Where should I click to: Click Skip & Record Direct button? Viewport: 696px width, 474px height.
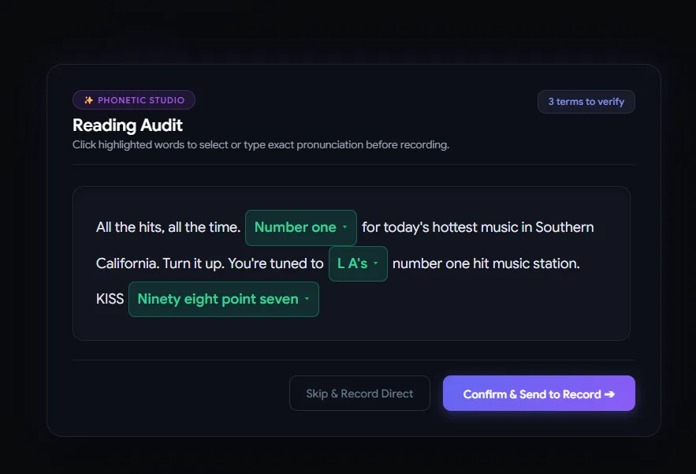(x=359, y=394)
